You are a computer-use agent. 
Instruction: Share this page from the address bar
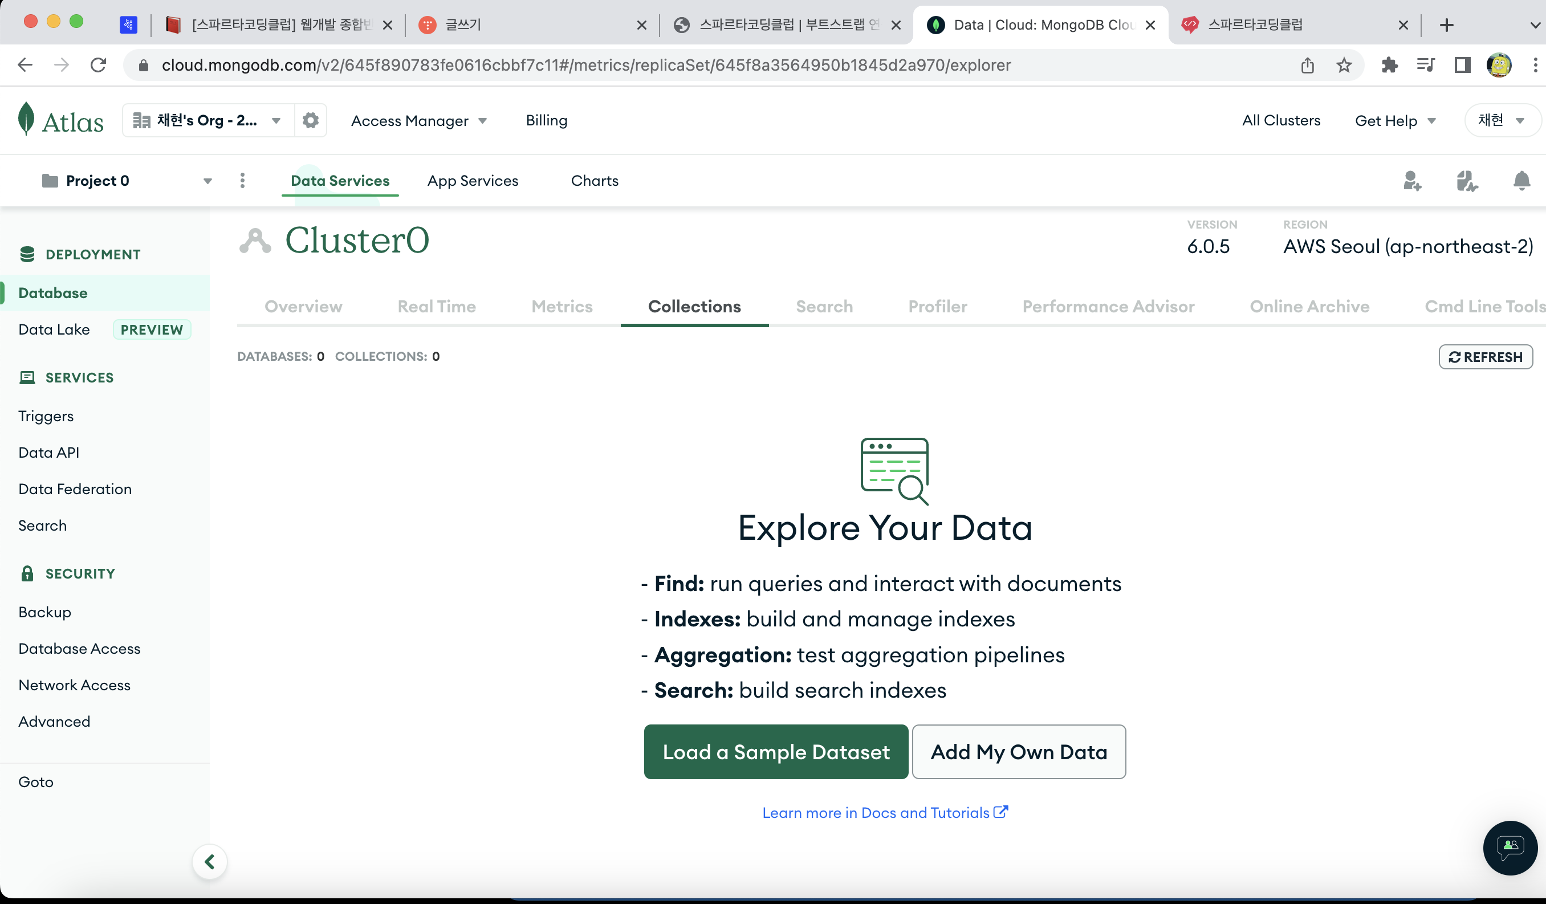click(x=1307, y=65)
